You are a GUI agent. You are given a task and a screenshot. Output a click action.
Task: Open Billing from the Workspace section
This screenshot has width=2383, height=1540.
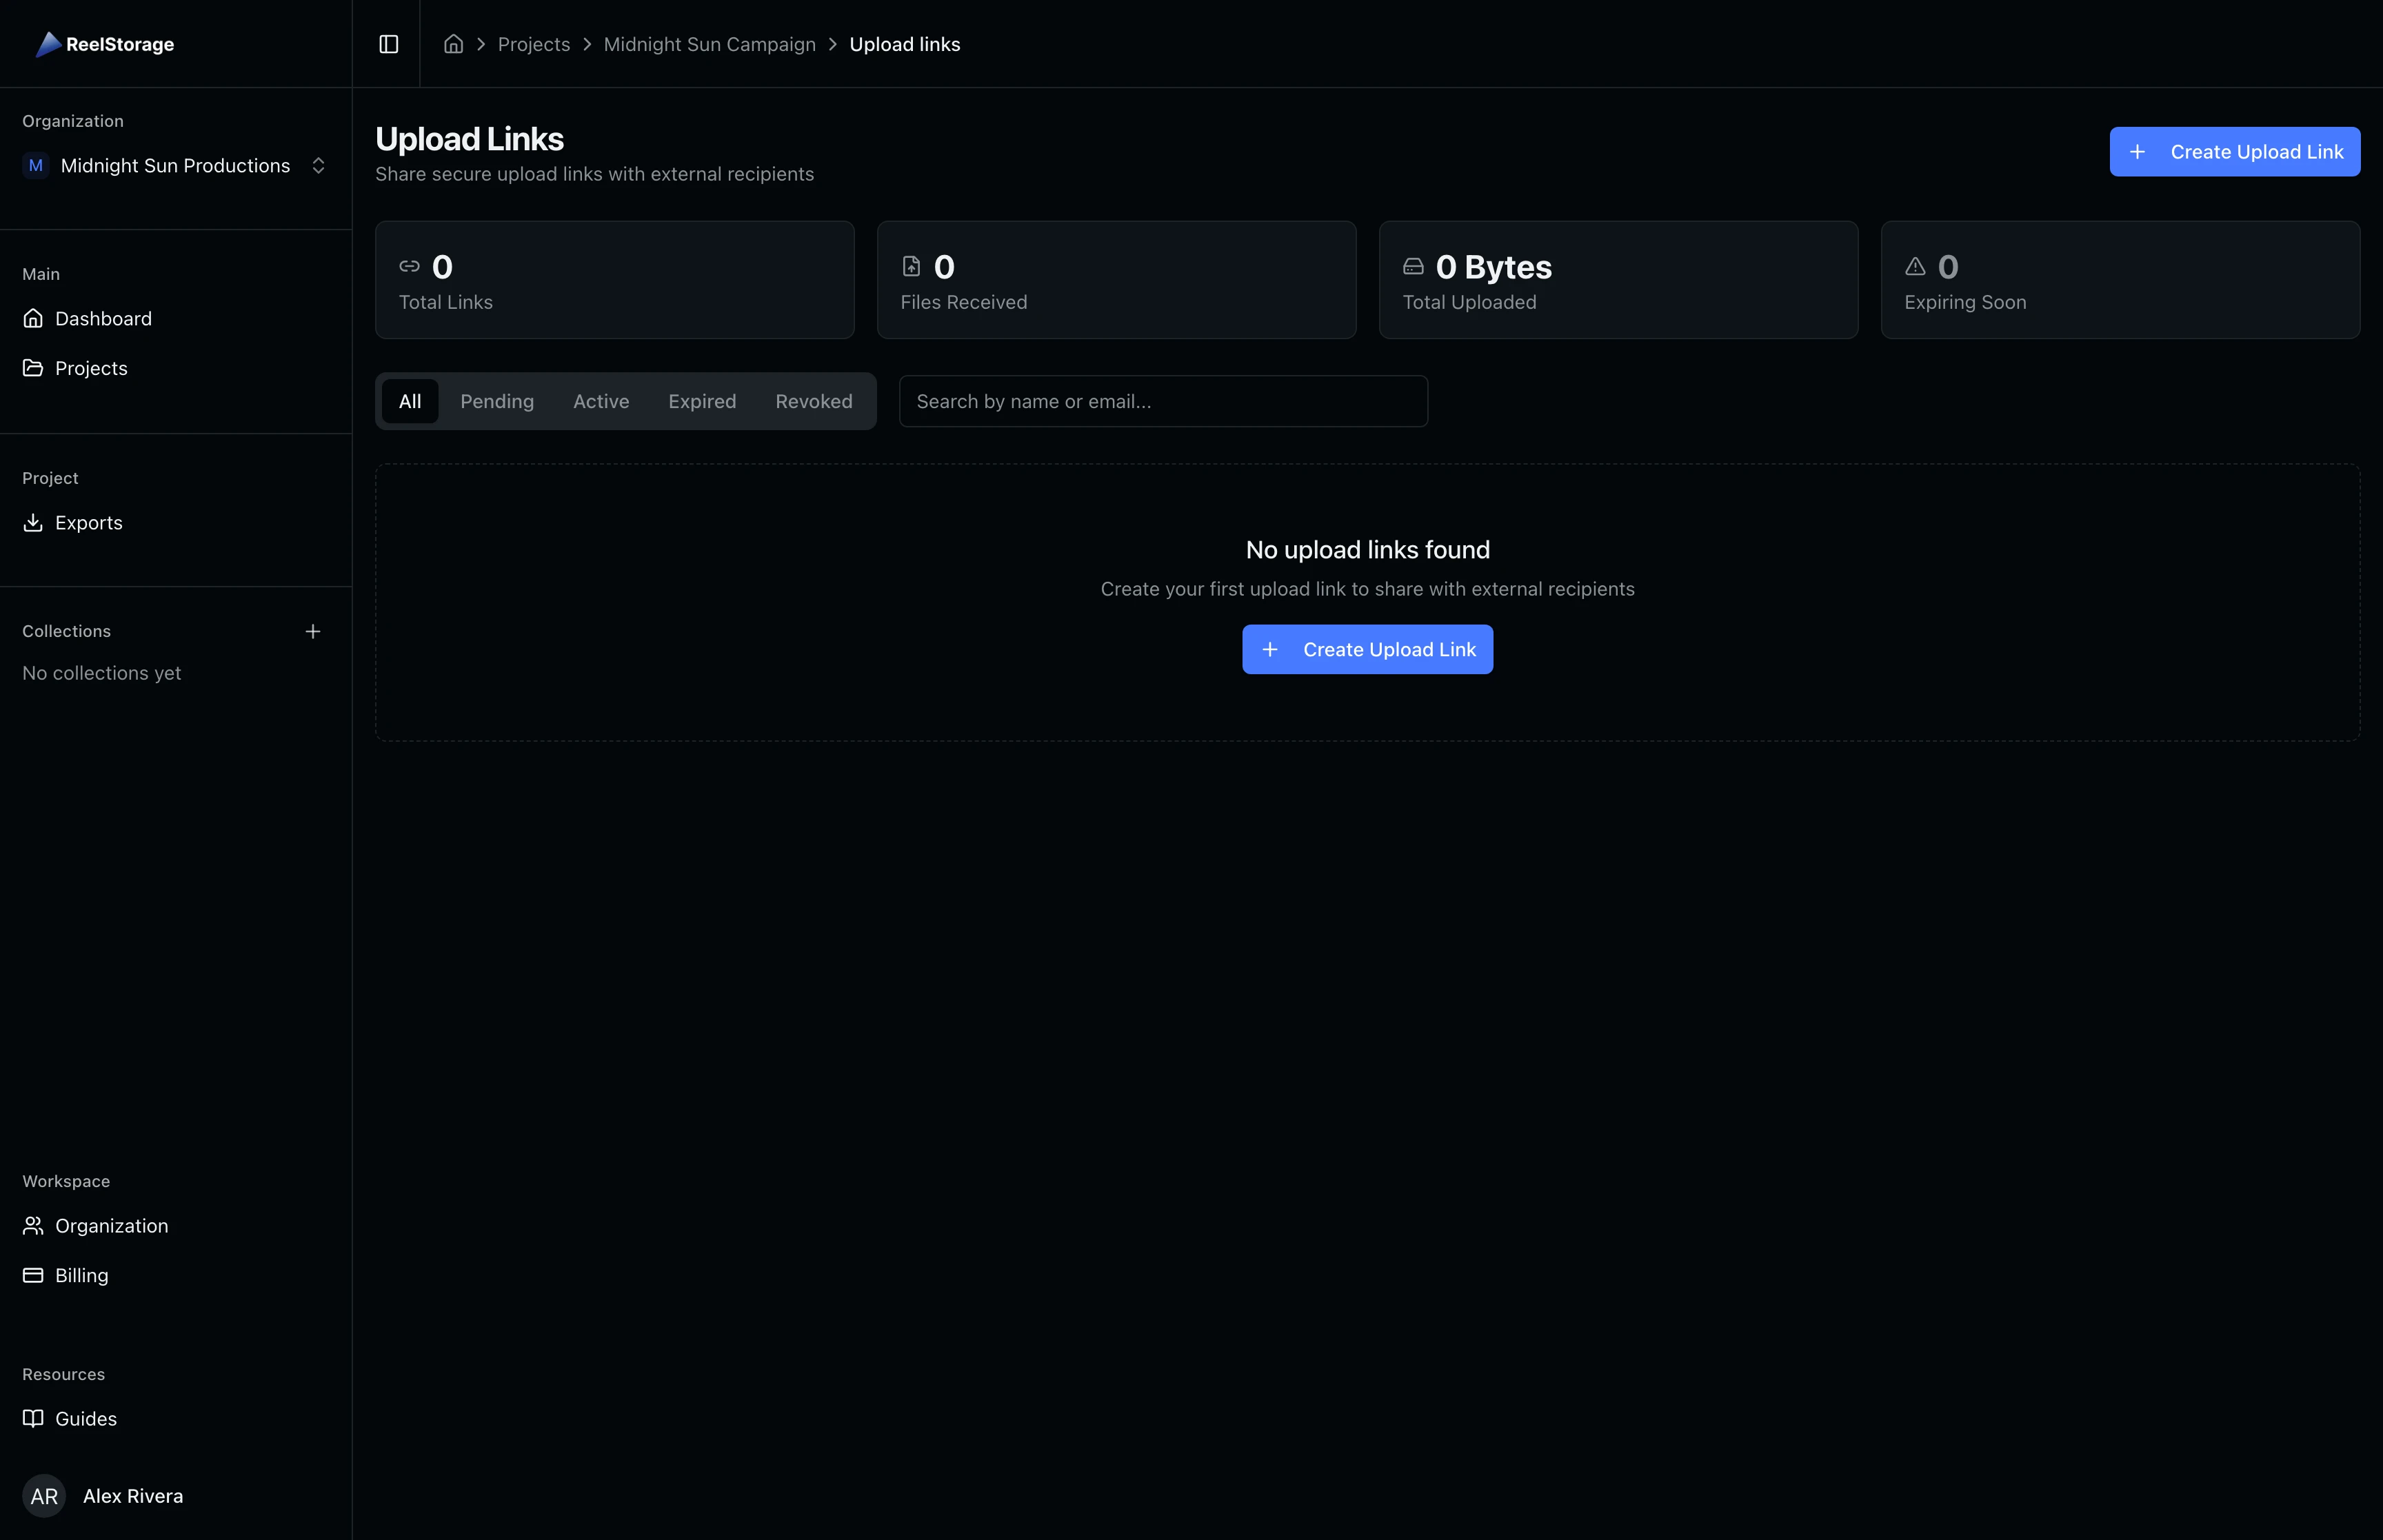point(81,1275)
